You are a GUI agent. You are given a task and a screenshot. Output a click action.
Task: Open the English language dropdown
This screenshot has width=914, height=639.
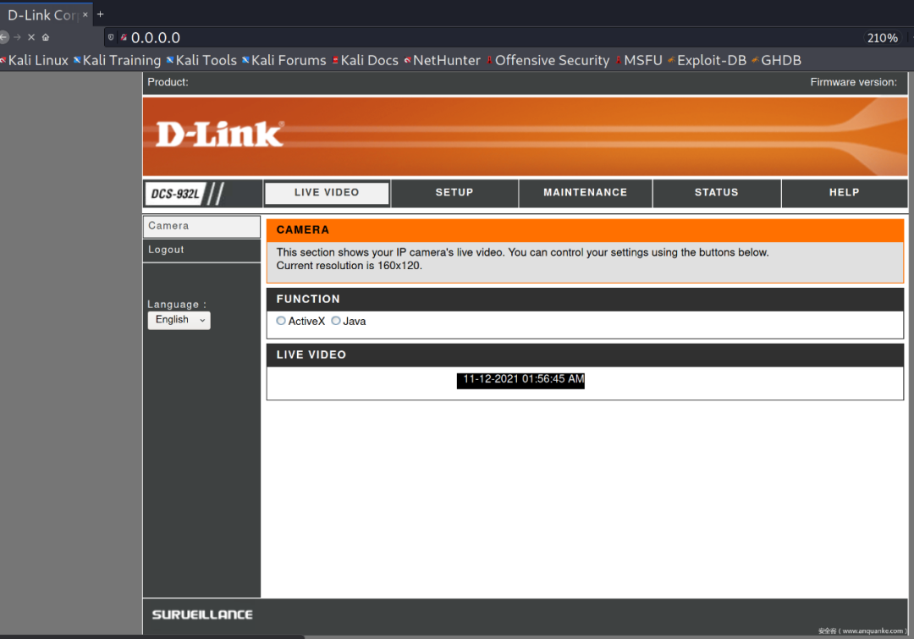179,320
